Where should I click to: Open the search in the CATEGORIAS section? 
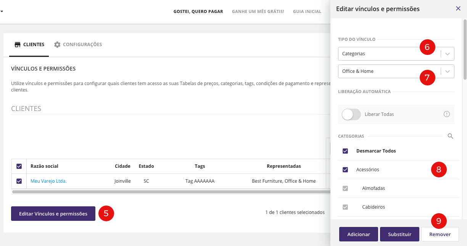[450, 136]
